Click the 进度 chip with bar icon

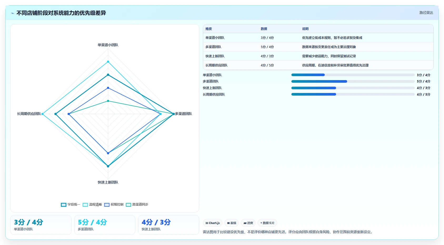coord(248,223)
